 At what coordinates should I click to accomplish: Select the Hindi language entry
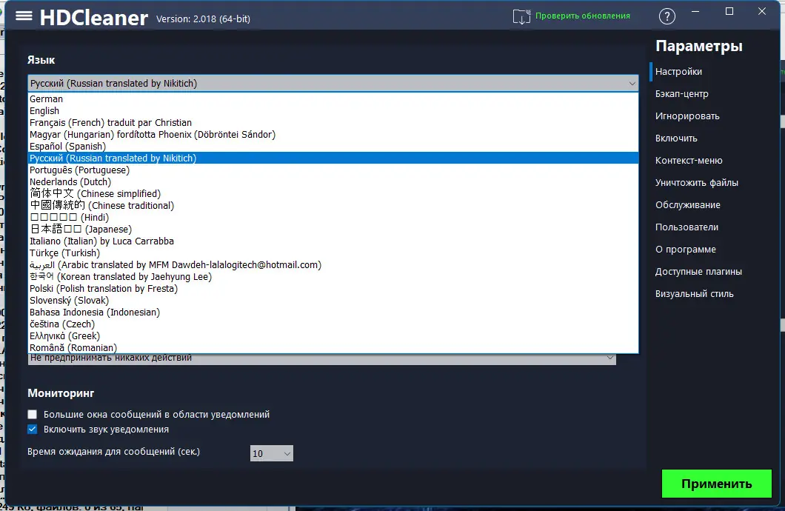333,217
